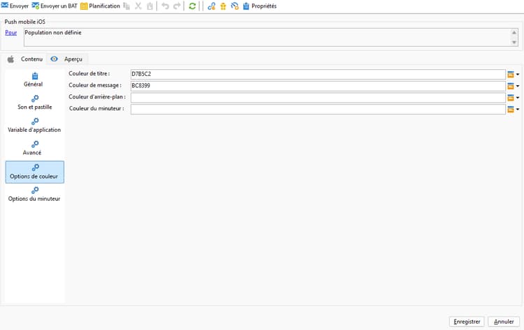Click the Enregistrer button
Screen dimensions: 524x330
(467, 322)
